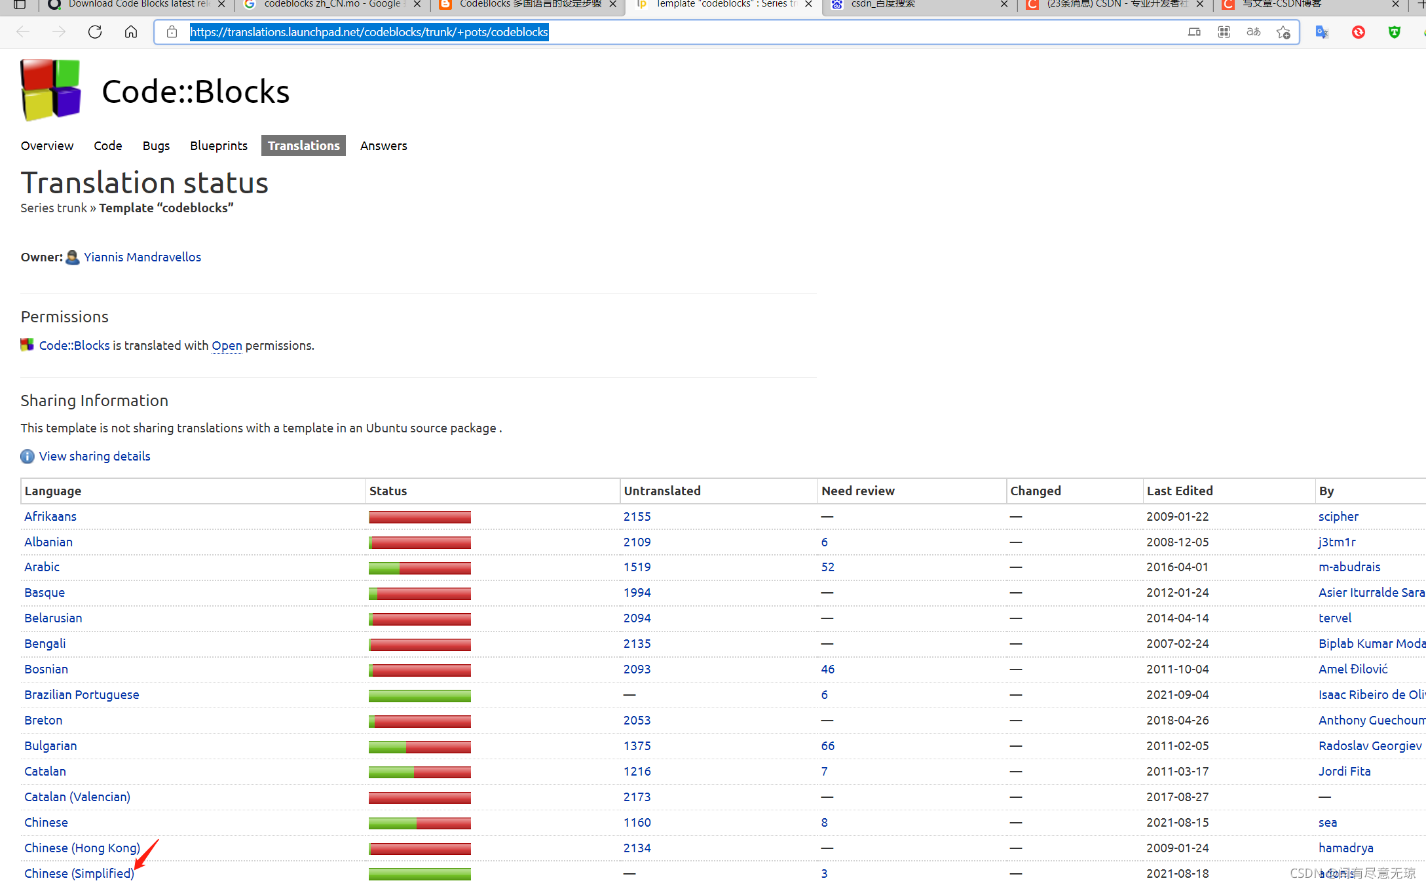1426x885 pixels.
Task: Open the page translate option
Action: (1253, 31)
